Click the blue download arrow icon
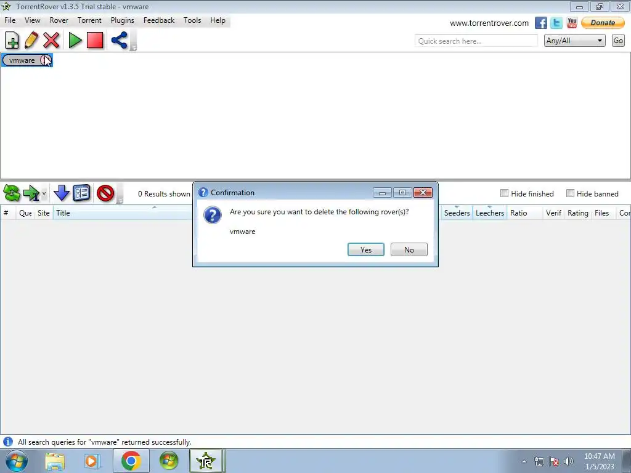 (61, 193)
